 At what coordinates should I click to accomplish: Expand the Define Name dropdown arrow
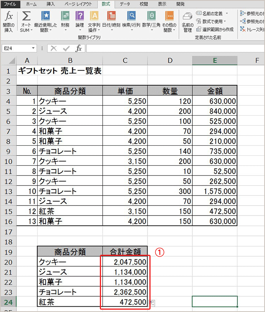[227, 13]
